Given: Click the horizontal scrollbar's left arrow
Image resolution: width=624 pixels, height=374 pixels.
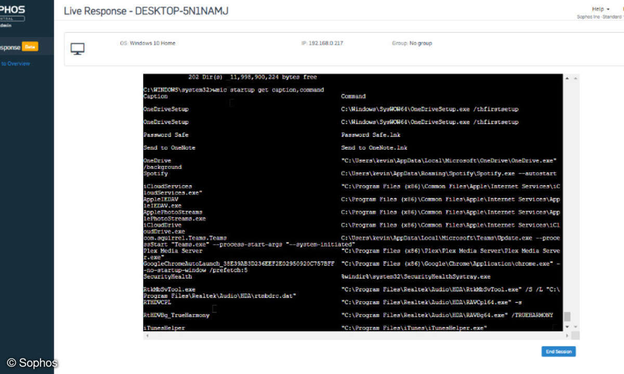Looking at the screenshot, I should pos(147,336).
